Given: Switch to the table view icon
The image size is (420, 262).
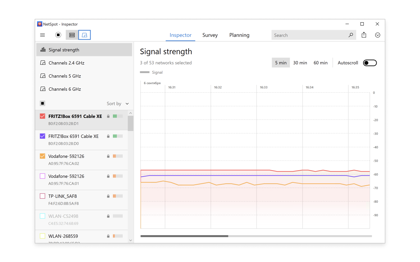Looking at the screenshot, I should click(x=72, y=35).
